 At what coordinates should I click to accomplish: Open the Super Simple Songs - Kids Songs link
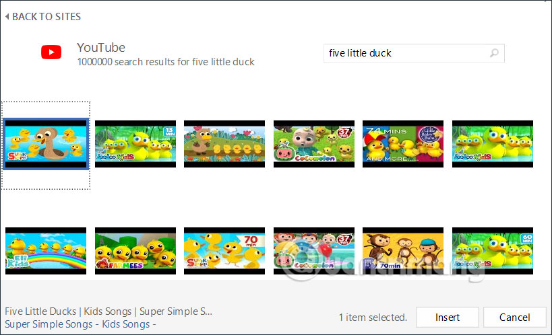80,324
